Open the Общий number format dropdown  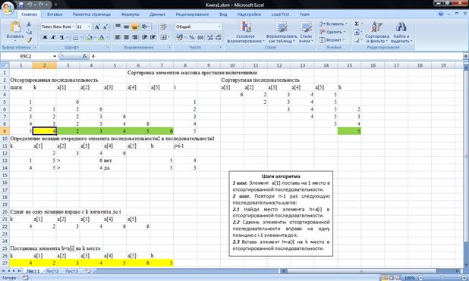[x=219, y=27]
